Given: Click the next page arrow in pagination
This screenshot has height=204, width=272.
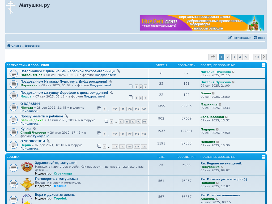Looking at the screenshot, I should coord(264,57).
